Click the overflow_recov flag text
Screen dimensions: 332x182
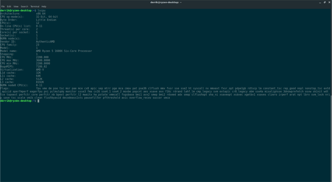tap(140, 98)
